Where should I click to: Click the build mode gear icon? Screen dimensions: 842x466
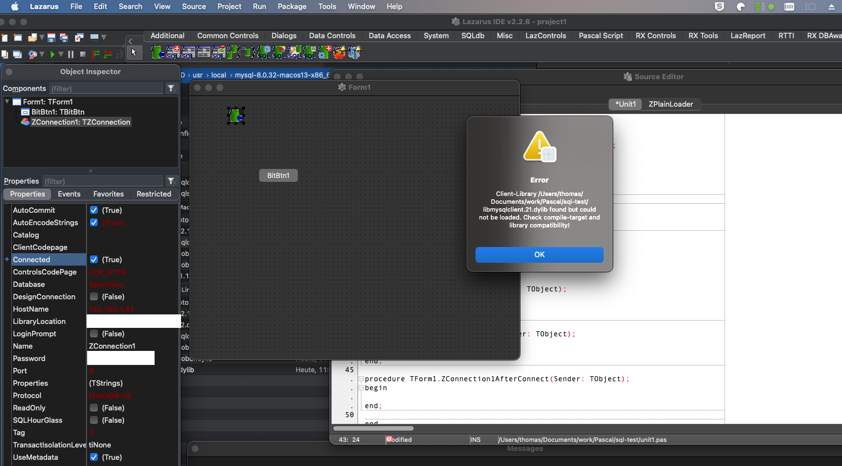tap(33, 54)
